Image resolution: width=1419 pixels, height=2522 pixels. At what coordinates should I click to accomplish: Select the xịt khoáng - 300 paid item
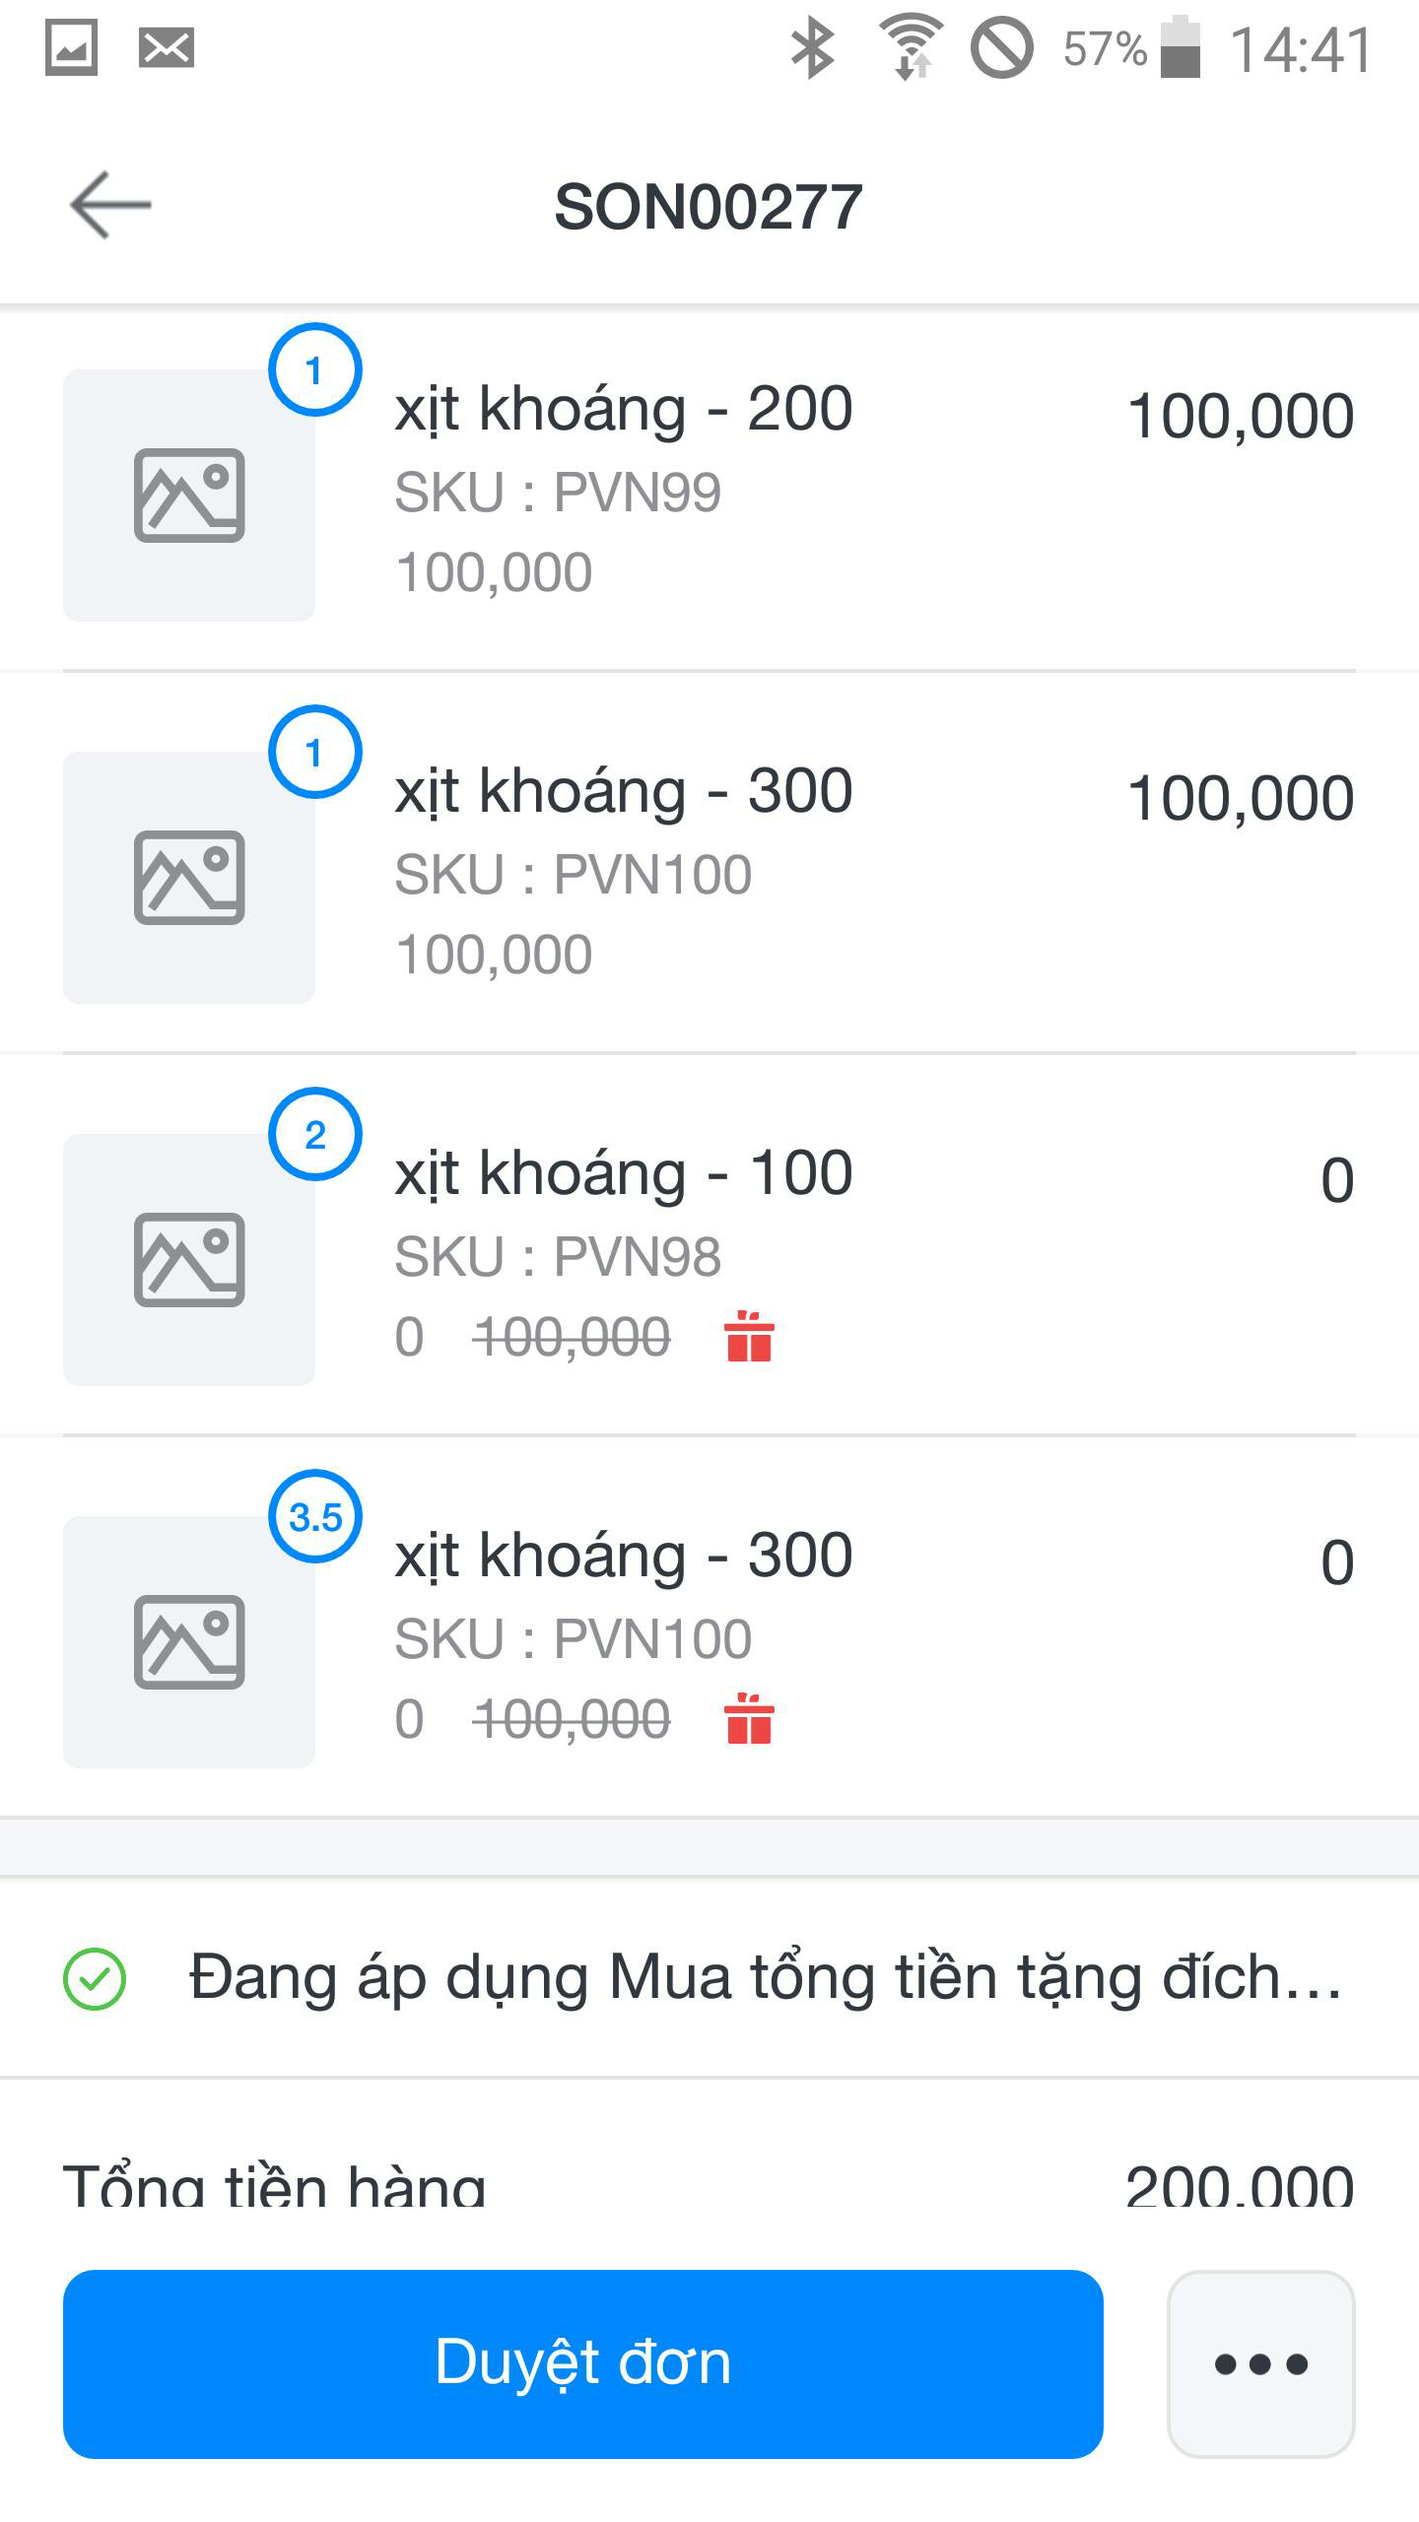tap(623, 791)
